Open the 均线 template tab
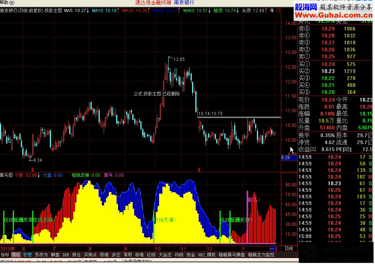This screenshot has width=375, height=264. [179, 255]
